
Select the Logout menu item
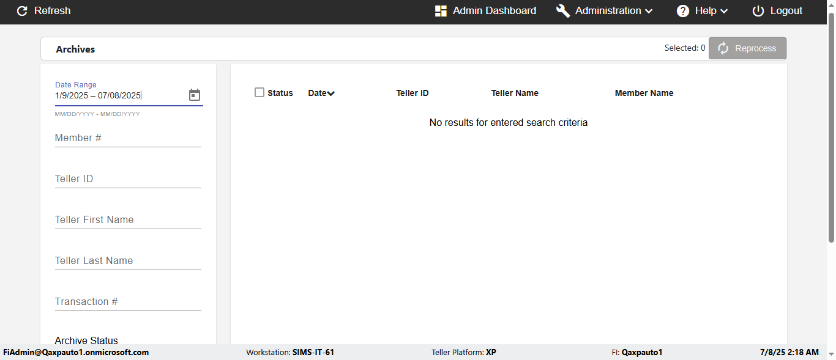[786, 11]
